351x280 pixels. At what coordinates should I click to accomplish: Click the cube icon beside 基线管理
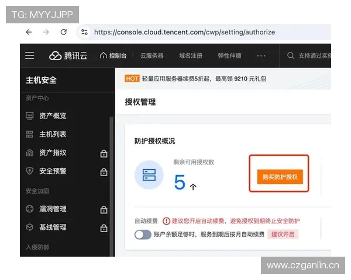point(30,228)
